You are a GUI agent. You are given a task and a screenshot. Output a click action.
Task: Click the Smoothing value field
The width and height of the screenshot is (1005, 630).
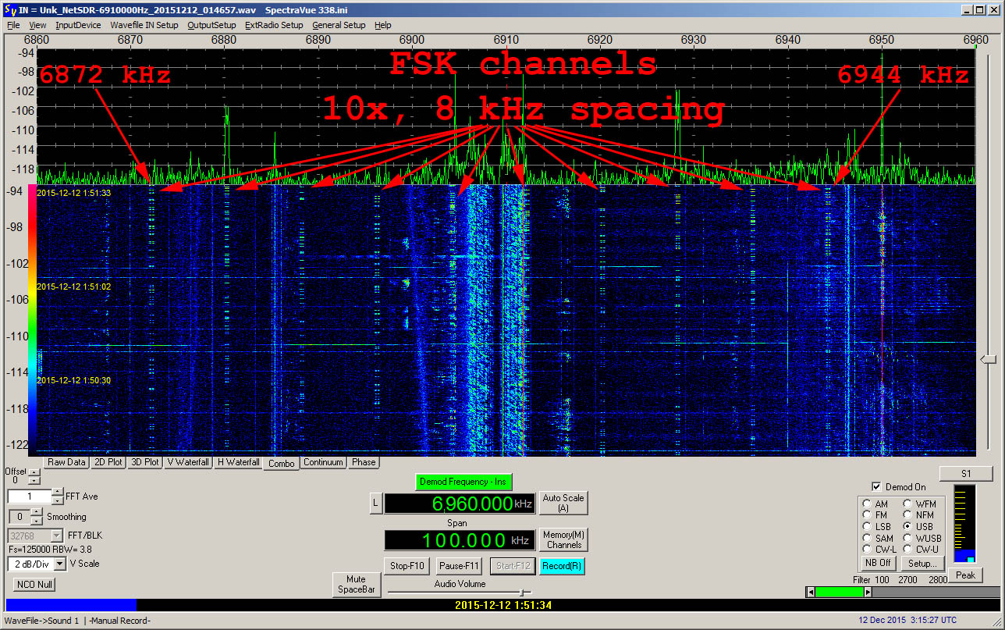[20, 517]
